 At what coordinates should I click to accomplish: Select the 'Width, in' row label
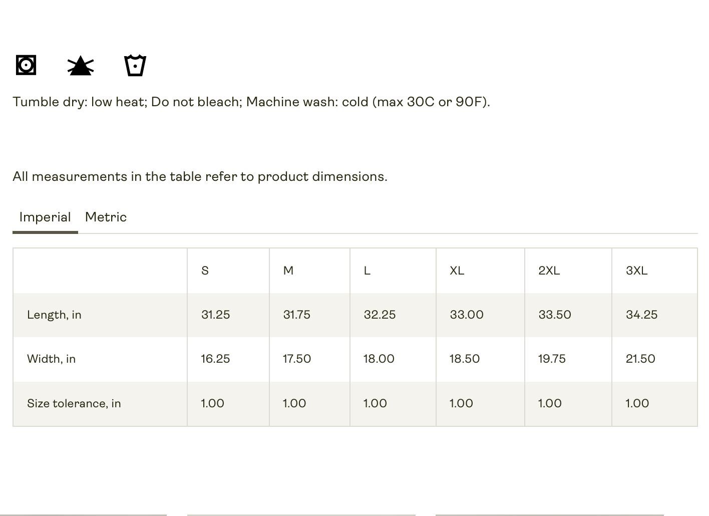tap(51, 359)
